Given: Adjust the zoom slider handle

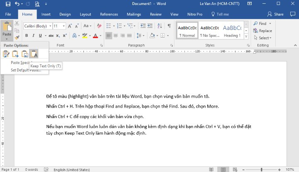Looking at the screenshot, I should tap(262, 170).
